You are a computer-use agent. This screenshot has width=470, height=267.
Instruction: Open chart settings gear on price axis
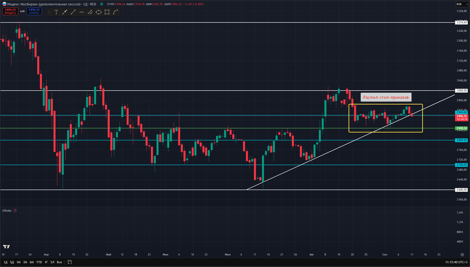462,254
